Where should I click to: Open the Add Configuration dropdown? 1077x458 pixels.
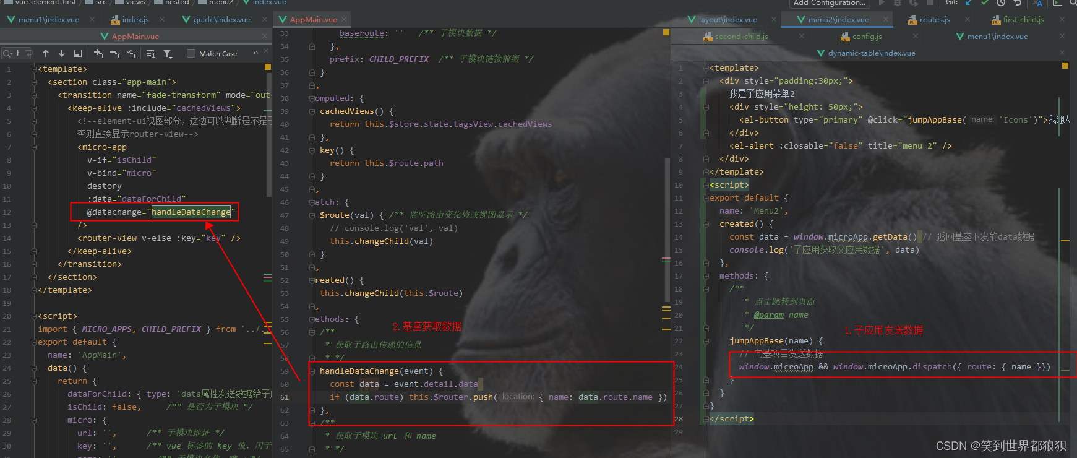point(830,3)
